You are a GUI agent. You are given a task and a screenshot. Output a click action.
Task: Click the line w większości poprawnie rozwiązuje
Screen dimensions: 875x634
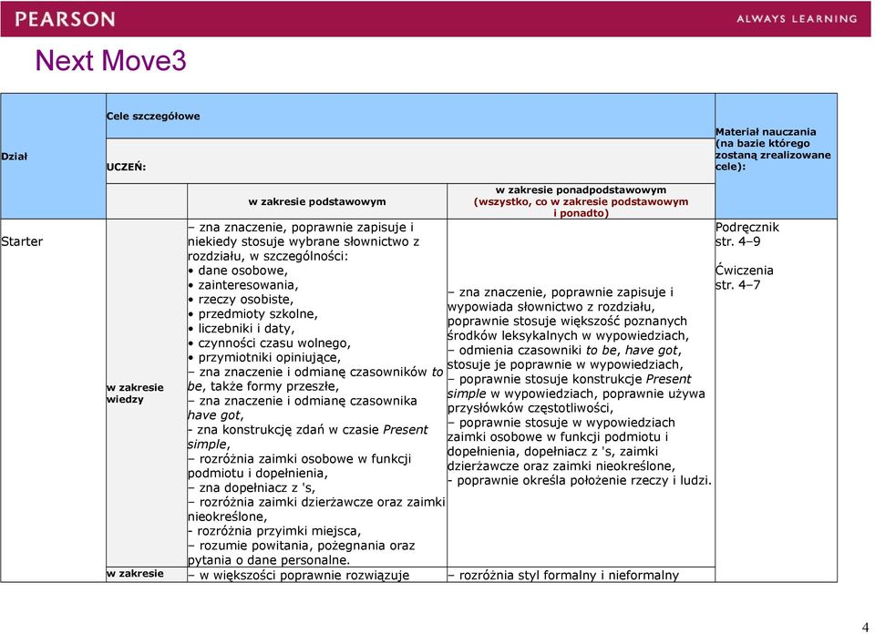click(x=299, y=575)
